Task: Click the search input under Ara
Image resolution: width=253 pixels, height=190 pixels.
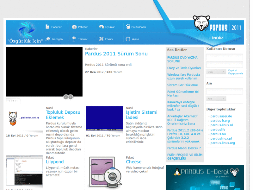Action: [225, 91]
